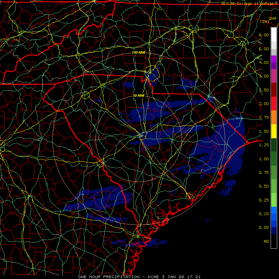Image resolution: width=279 pixels, height=279 pixels.
Task: Click the light green 0.25 legend swatch
Action: tap(274, 200)
